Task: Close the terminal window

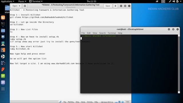Action: point(178,29)
